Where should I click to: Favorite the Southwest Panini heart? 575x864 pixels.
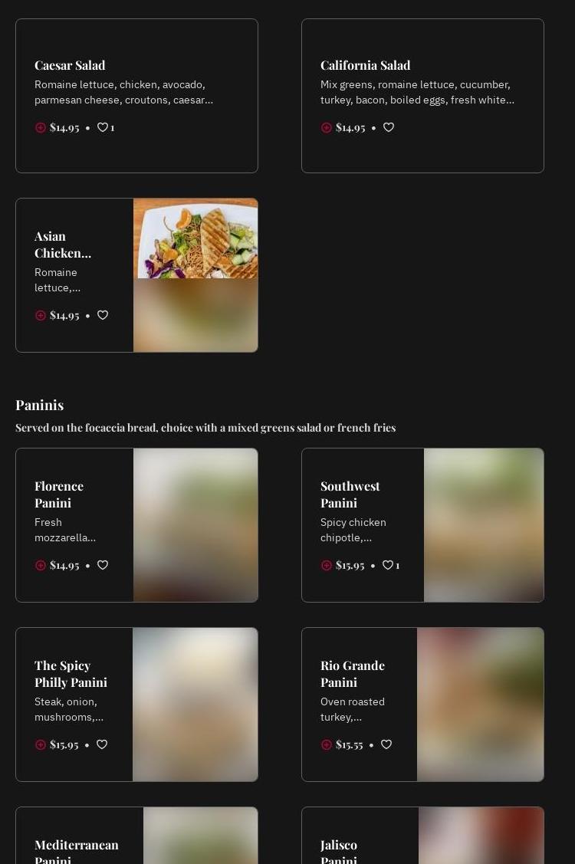tap(388, 565)
